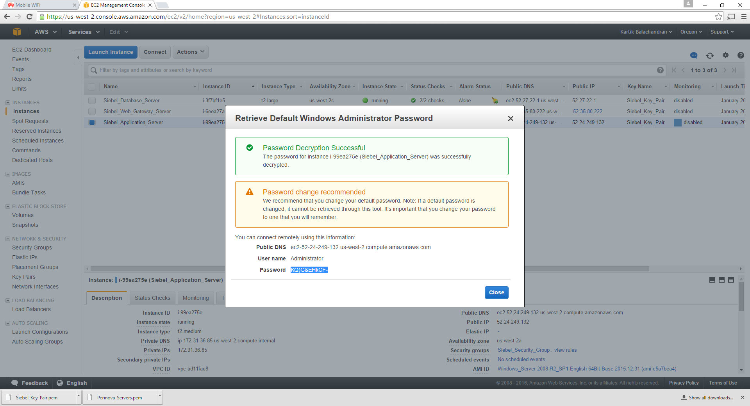Minimize details panel layout icon
This screenshot has height=406, width=750.
point(712,280)
